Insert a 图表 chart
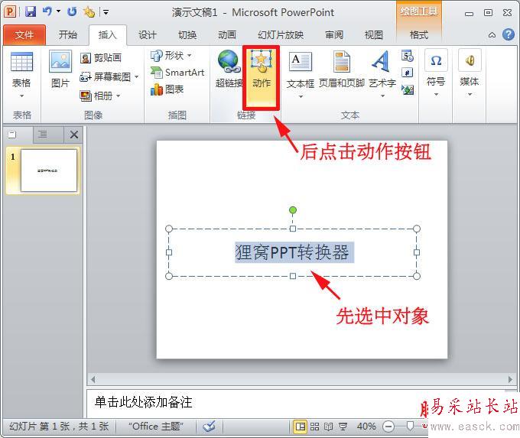This screenshot has height=438, width=520. coord(167,89)
